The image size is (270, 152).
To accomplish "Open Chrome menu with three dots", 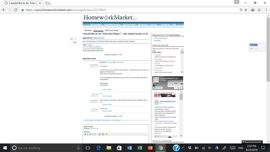I will pos(266,10).
